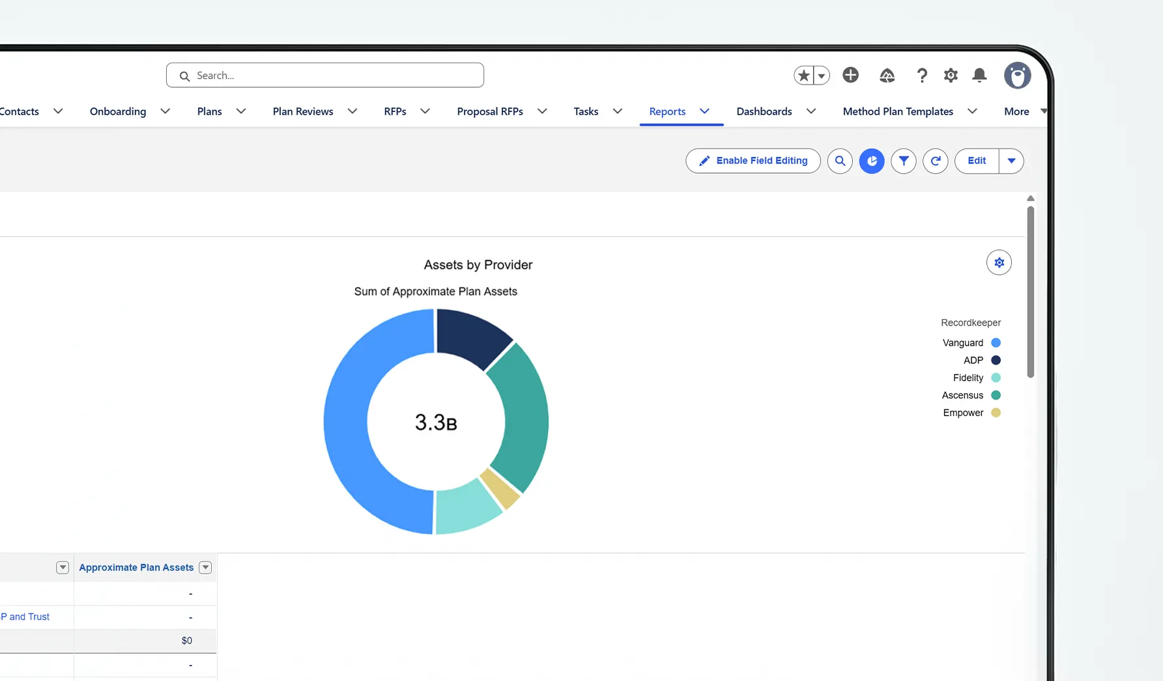Image resolution: width=1163 pixels, height=681 pixels.
Task: Open the Trailhead guidance icon
Action: [x=887, y=76]
